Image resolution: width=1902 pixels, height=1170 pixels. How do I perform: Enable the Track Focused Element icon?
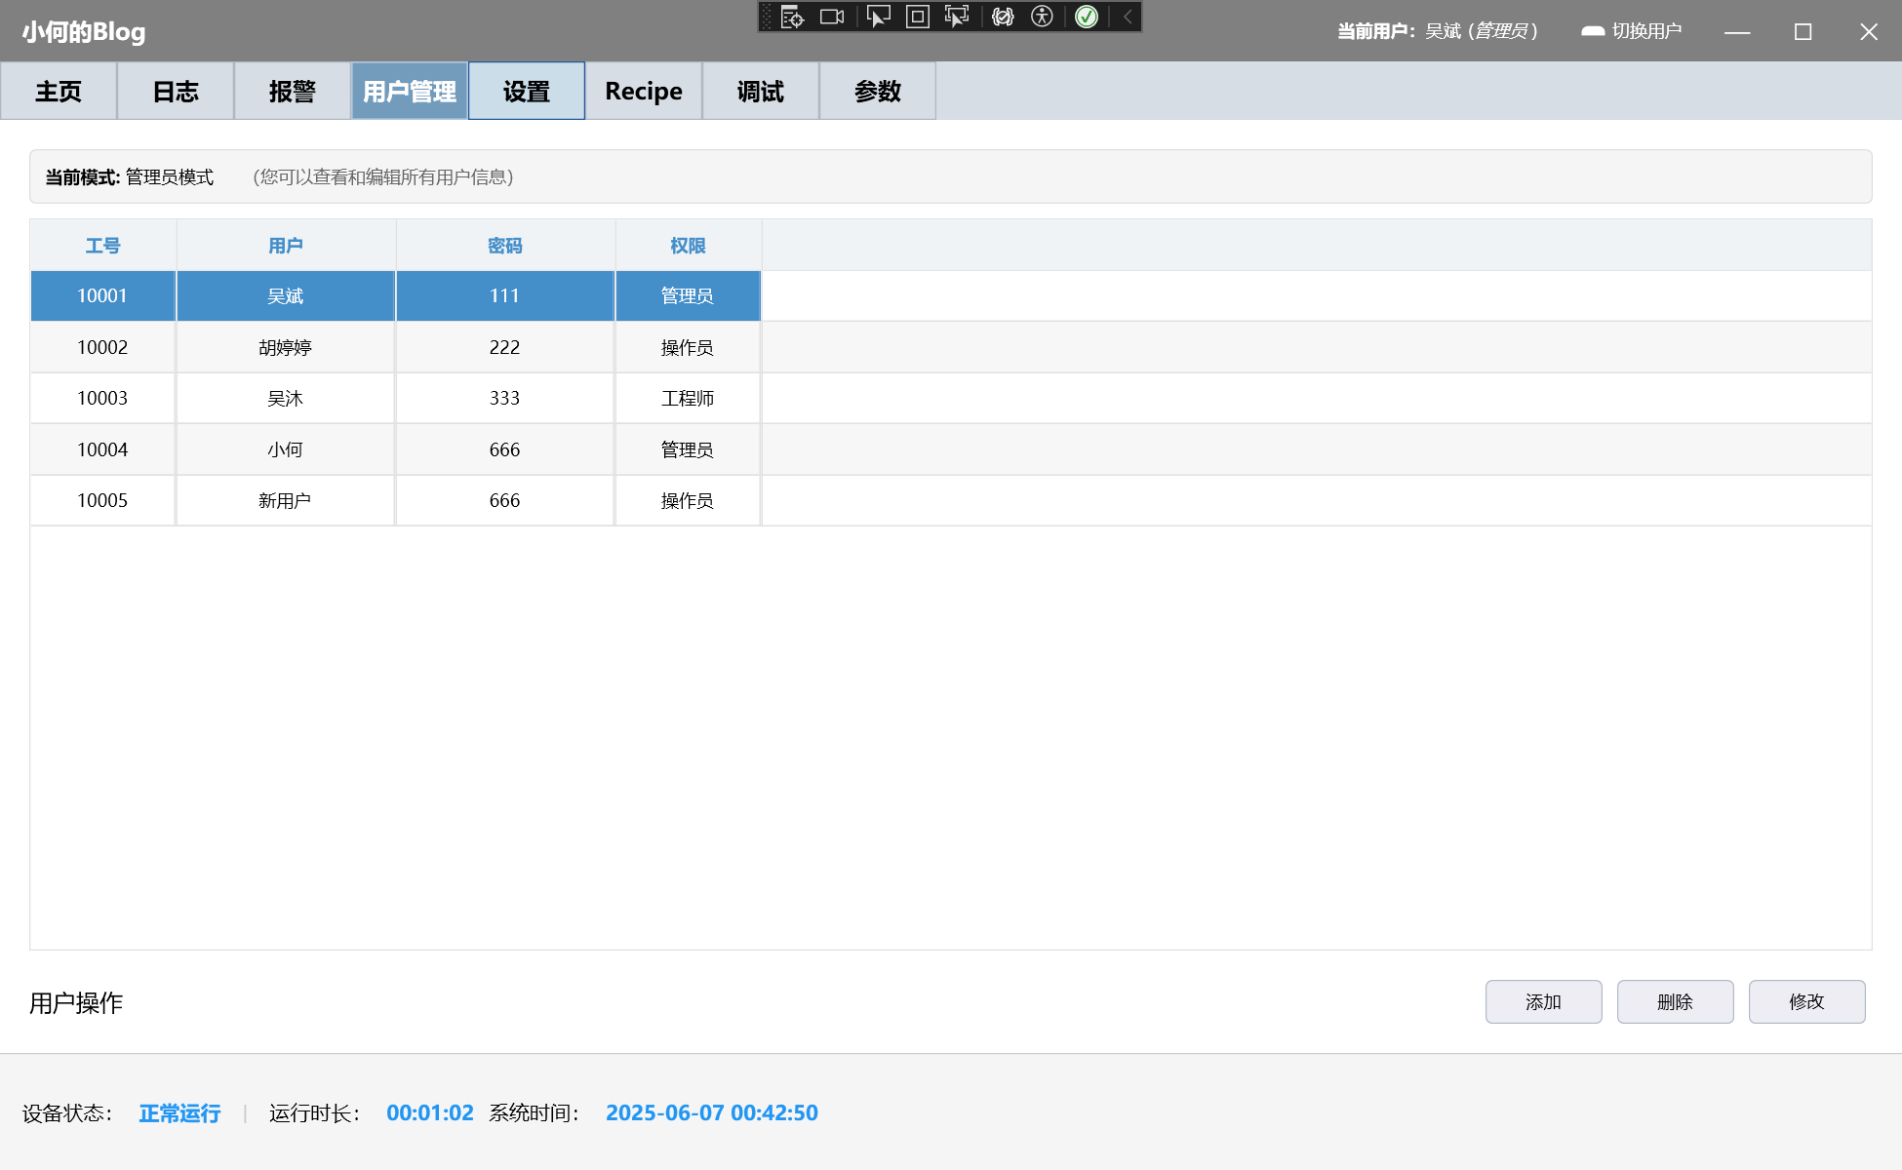pos(957,17)
